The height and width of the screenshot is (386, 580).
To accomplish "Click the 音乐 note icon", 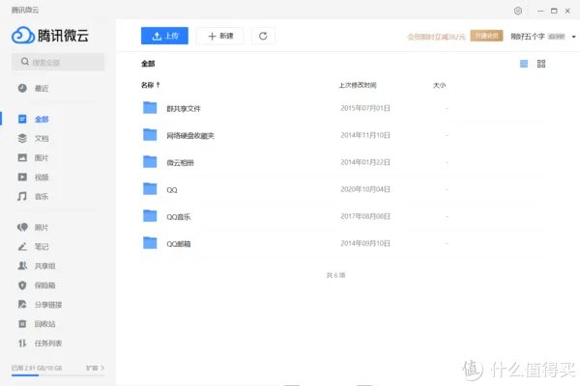I will pyautogui.click(x=22, y=196).
